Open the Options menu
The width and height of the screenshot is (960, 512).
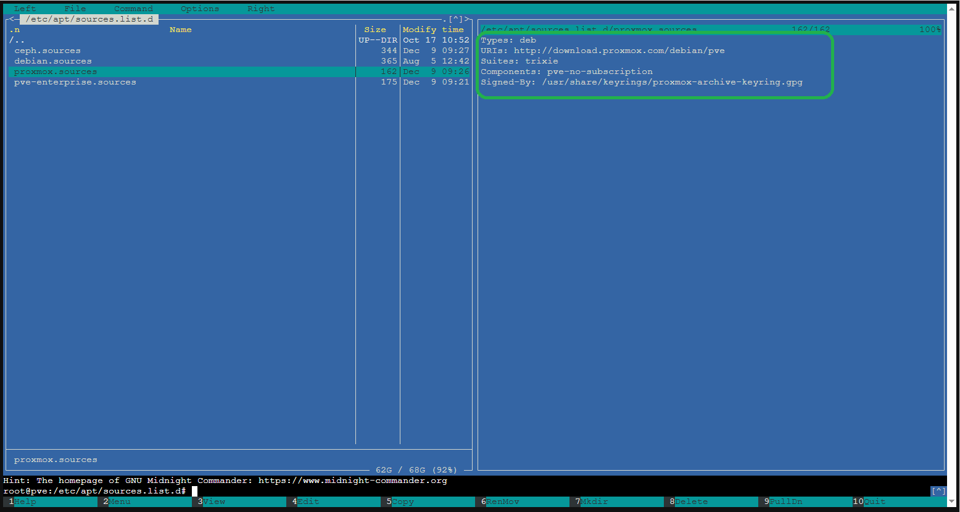(200, 9)
